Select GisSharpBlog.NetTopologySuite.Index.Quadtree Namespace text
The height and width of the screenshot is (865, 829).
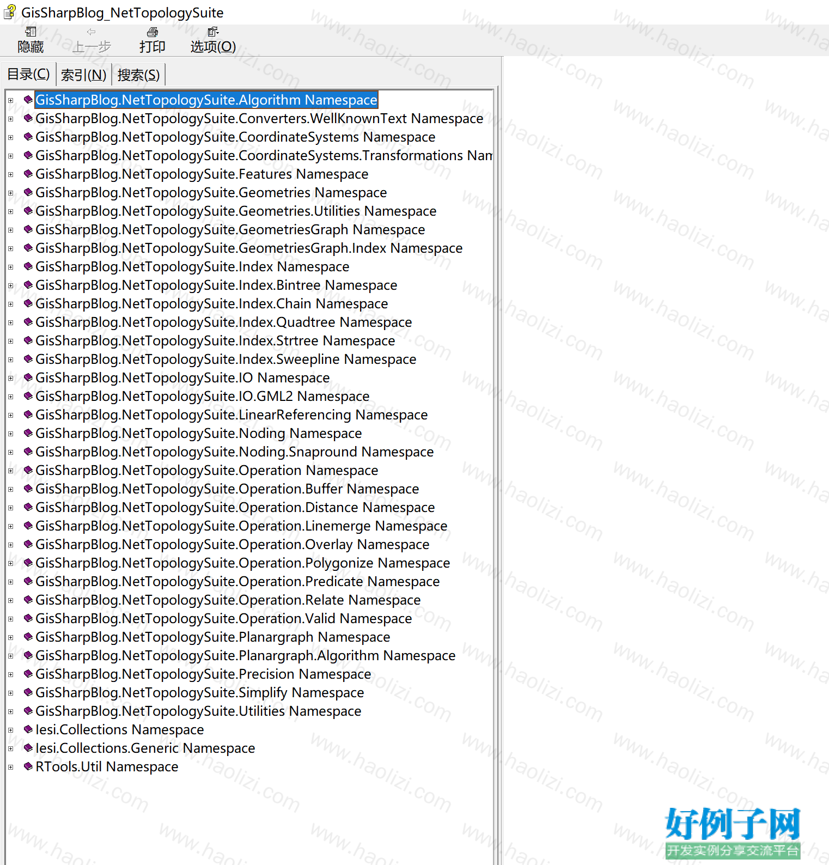pyautogui.click(x=224, y=322)
